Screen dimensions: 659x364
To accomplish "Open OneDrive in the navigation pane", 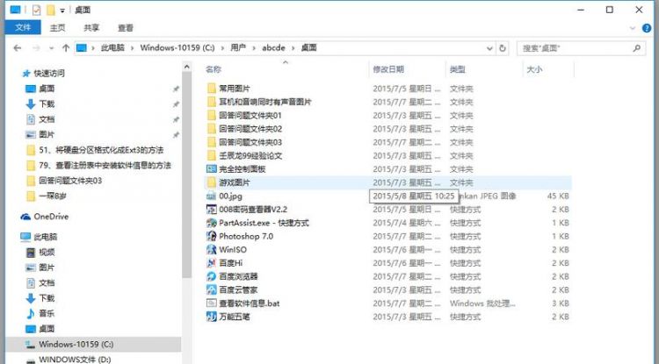I will (x=50, y=216).
